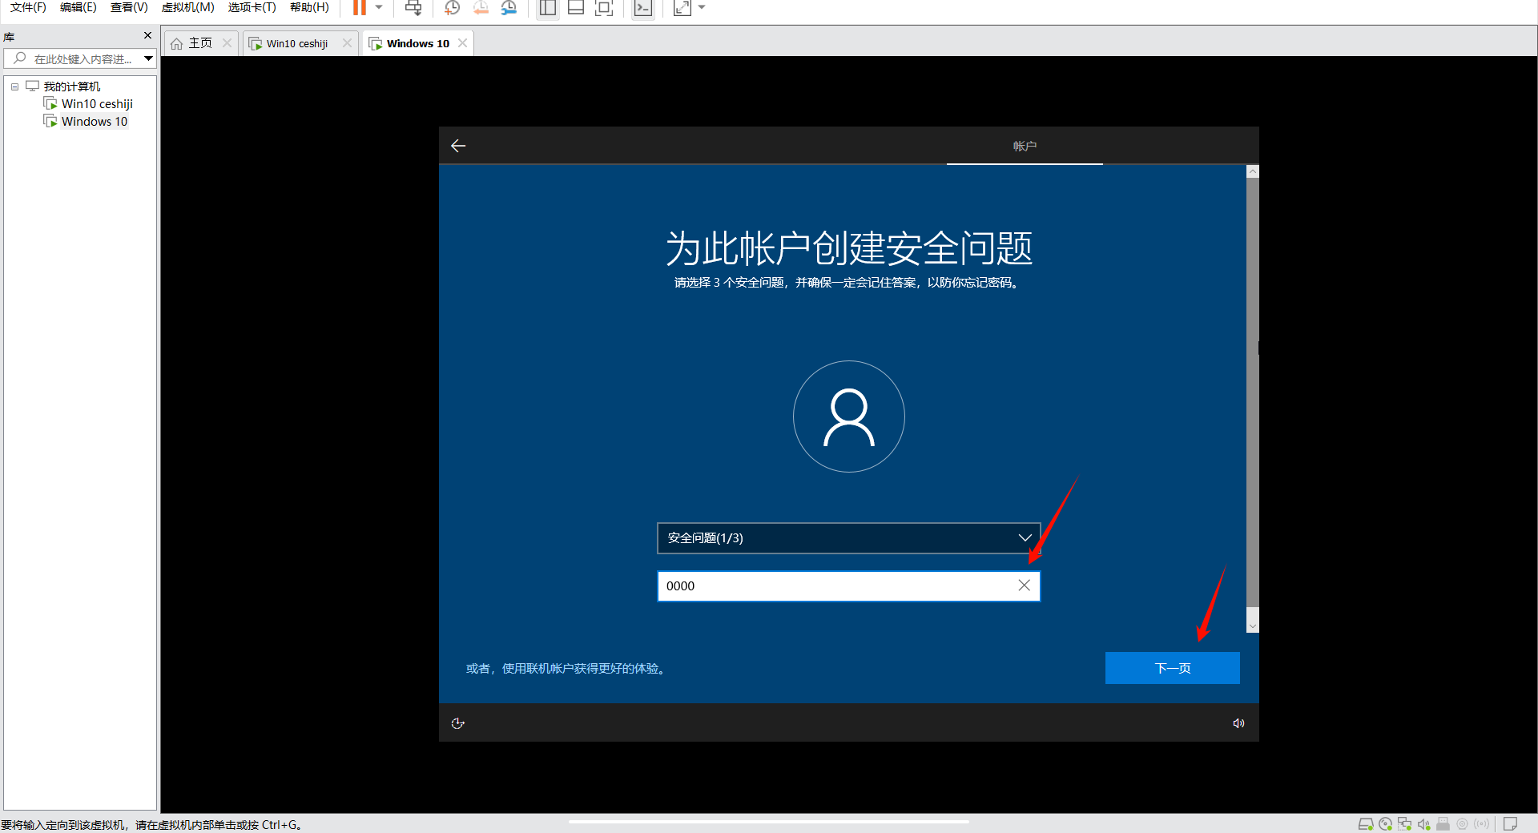1538x833 pixels.
Task: Click the online account link
Action: click(567, 669)
